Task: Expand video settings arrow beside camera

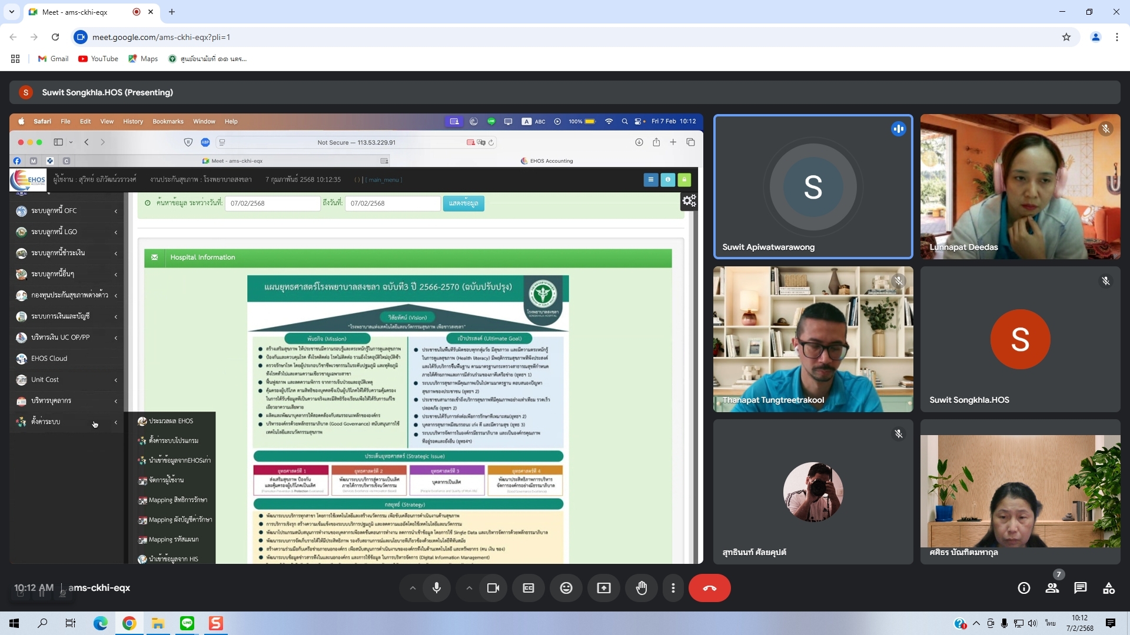Action: (469, 588)
